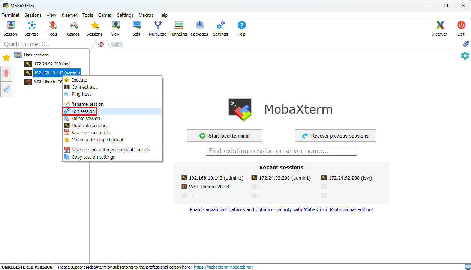The width and height of the screenshot is (471, 270).
Task: Select session 192.168.10.143 (admin1) in tree
Action: pos(52,73)
